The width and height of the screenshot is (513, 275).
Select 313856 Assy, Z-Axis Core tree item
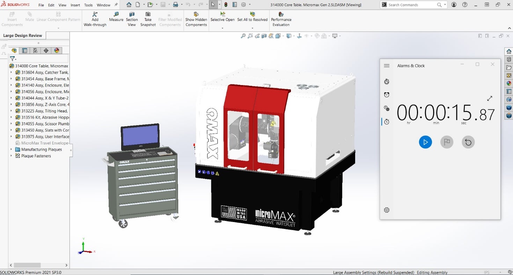42,104
